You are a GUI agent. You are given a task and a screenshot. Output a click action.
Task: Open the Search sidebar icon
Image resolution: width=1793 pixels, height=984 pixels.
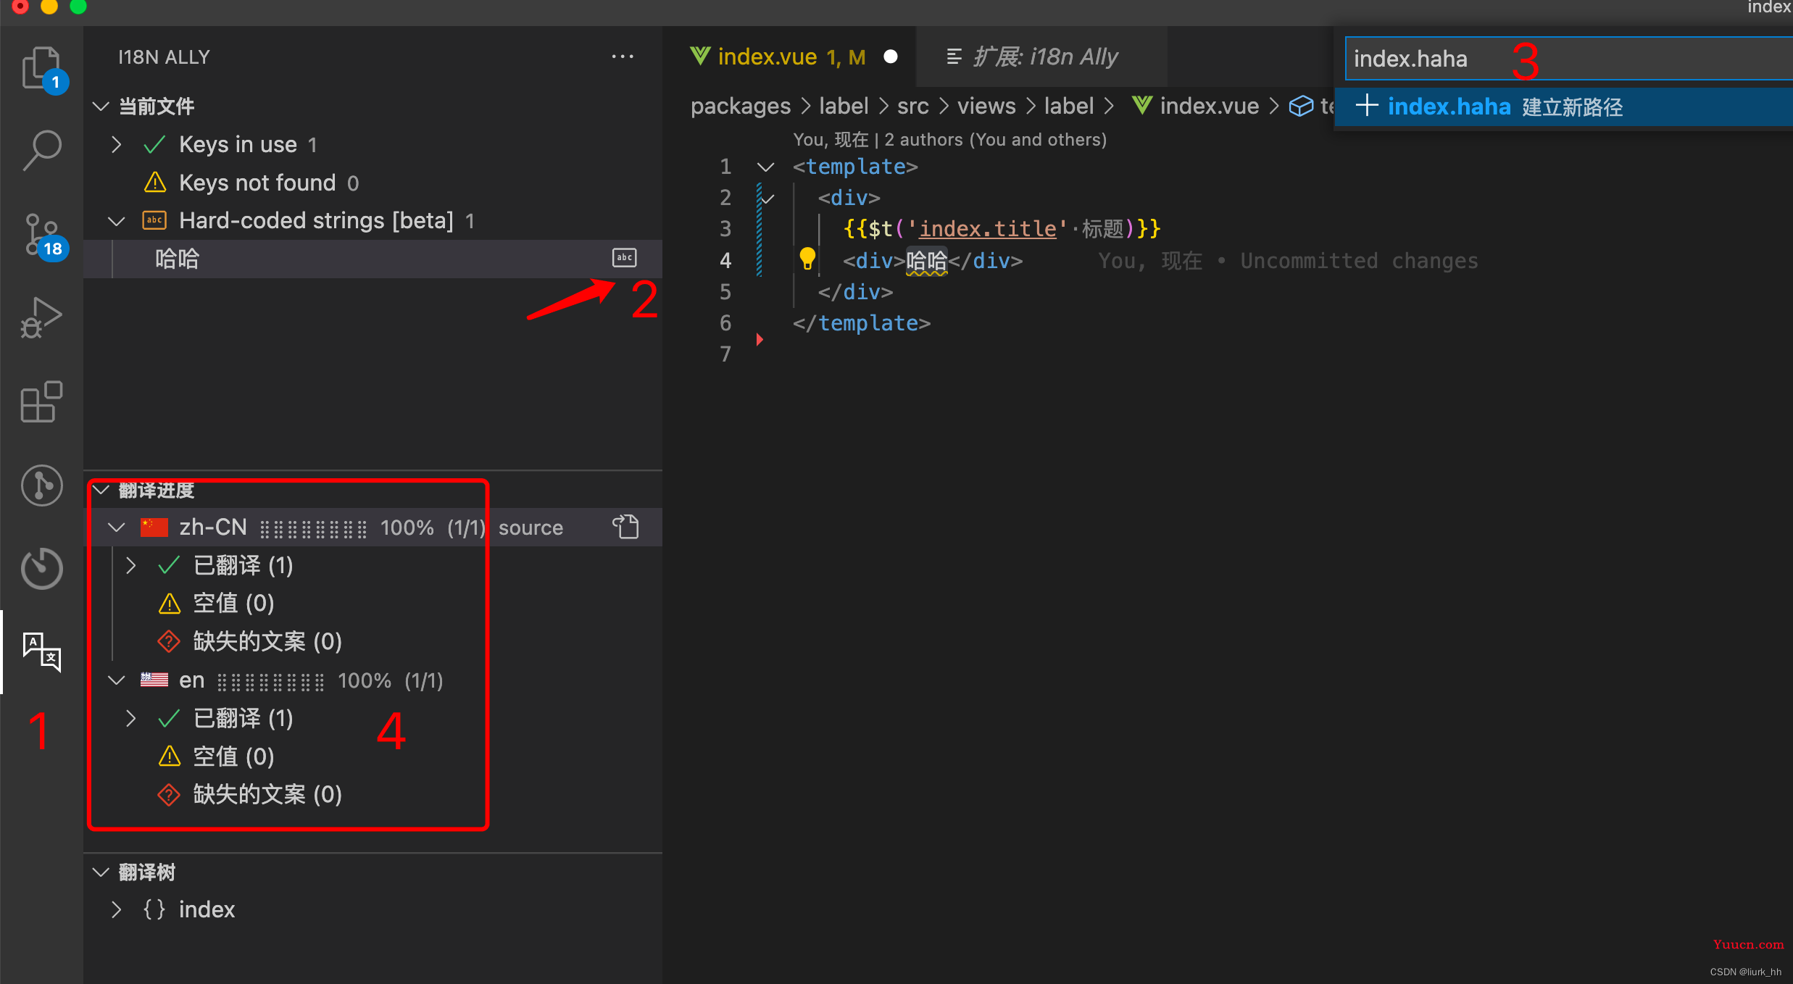tap(42, 150)
